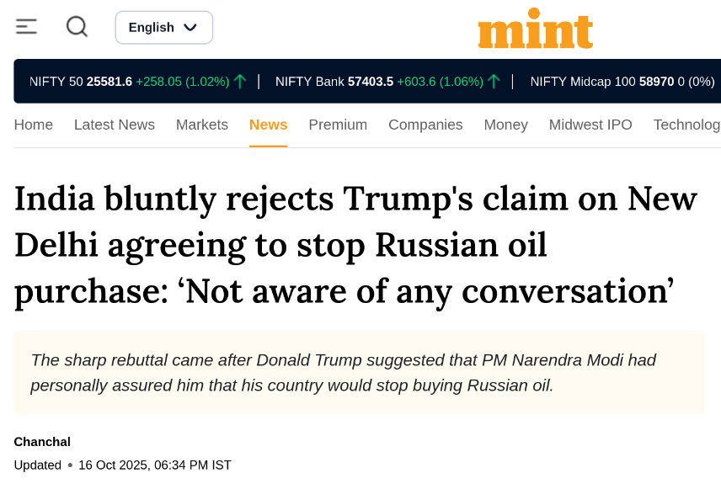This screenshot has height=489, width=721.
Task: Open the Midwest IPO tab
Action: [x=590, y=125]
